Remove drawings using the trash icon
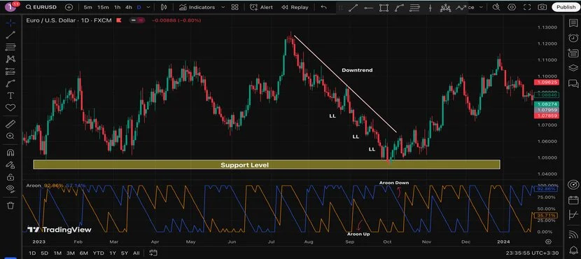 (10, 205)
